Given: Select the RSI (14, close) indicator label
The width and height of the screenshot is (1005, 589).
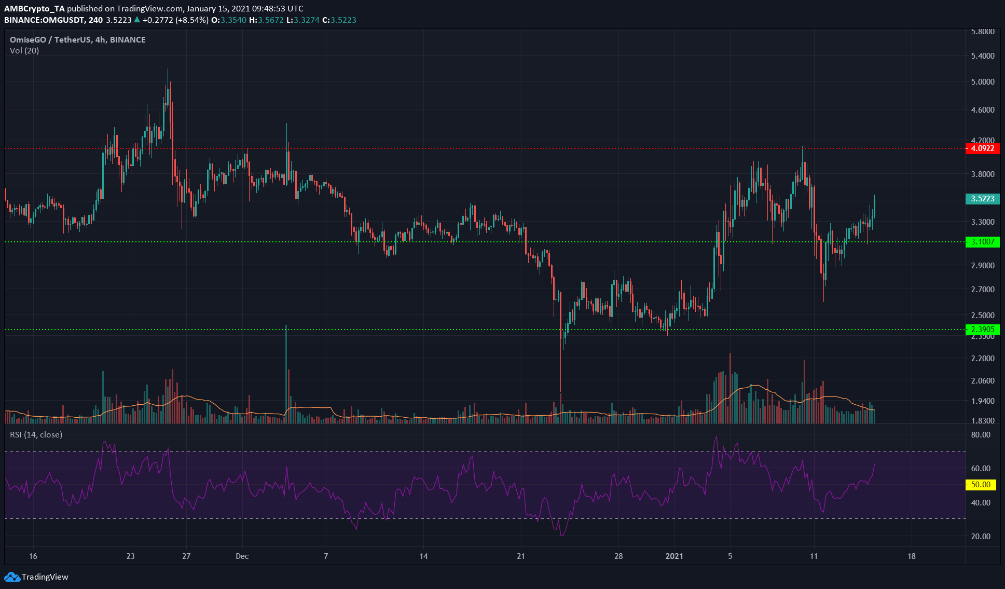Looking at the screenshot, I should (x=36, y=434).
